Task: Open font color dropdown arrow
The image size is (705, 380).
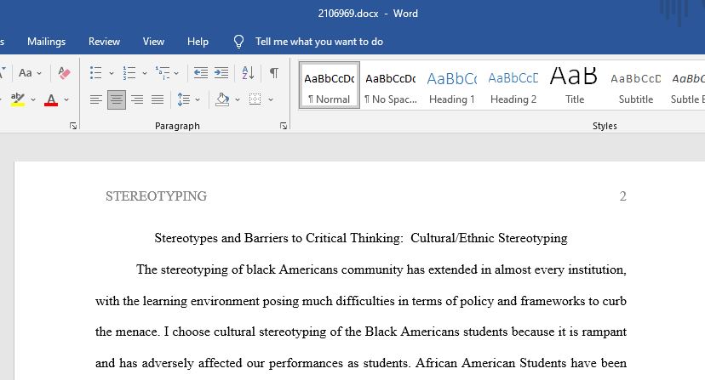Action: click(66, 99)
